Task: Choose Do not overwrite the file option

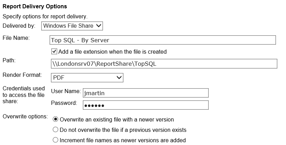Action: (x=55, y=130)
